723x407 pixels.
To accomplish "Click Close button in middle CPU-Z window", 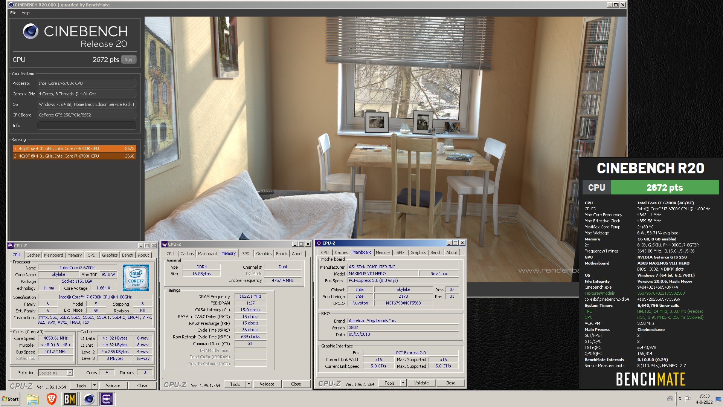I will point(296,384).
